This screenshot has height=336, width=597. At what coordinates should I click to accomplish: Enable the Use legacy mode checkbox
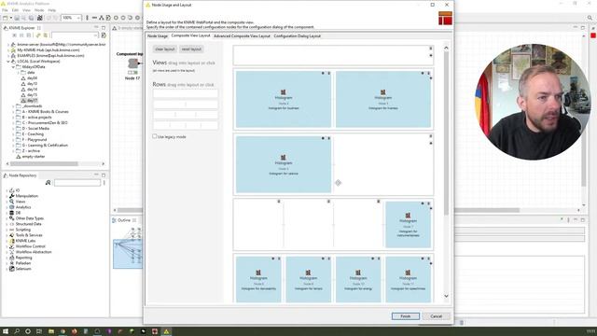(x=155, y=136)
